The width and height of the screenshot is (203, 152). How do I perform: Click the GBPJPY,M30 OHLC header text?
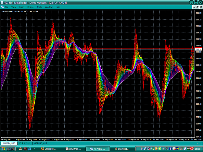coord(20,11)
